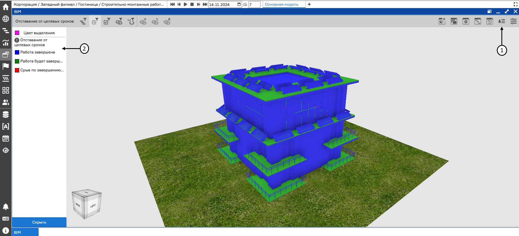Click the add 3D model window icon

pos(442,21)
